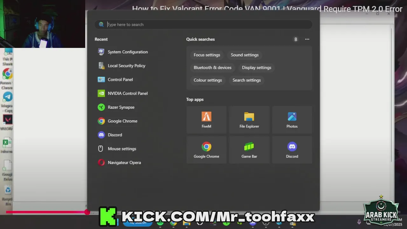The width and height of the screenshot is (407, 229).
Task: Open Mouse settings recent item
Action: tap(117, 149)
